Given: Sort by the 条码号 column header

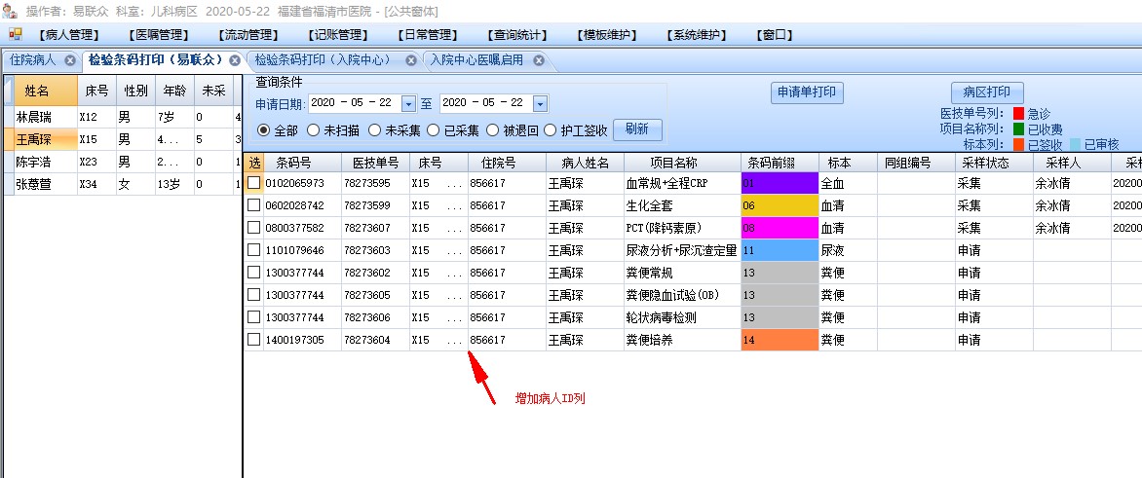Looking at the screenshot, I should tap(302, 163).
